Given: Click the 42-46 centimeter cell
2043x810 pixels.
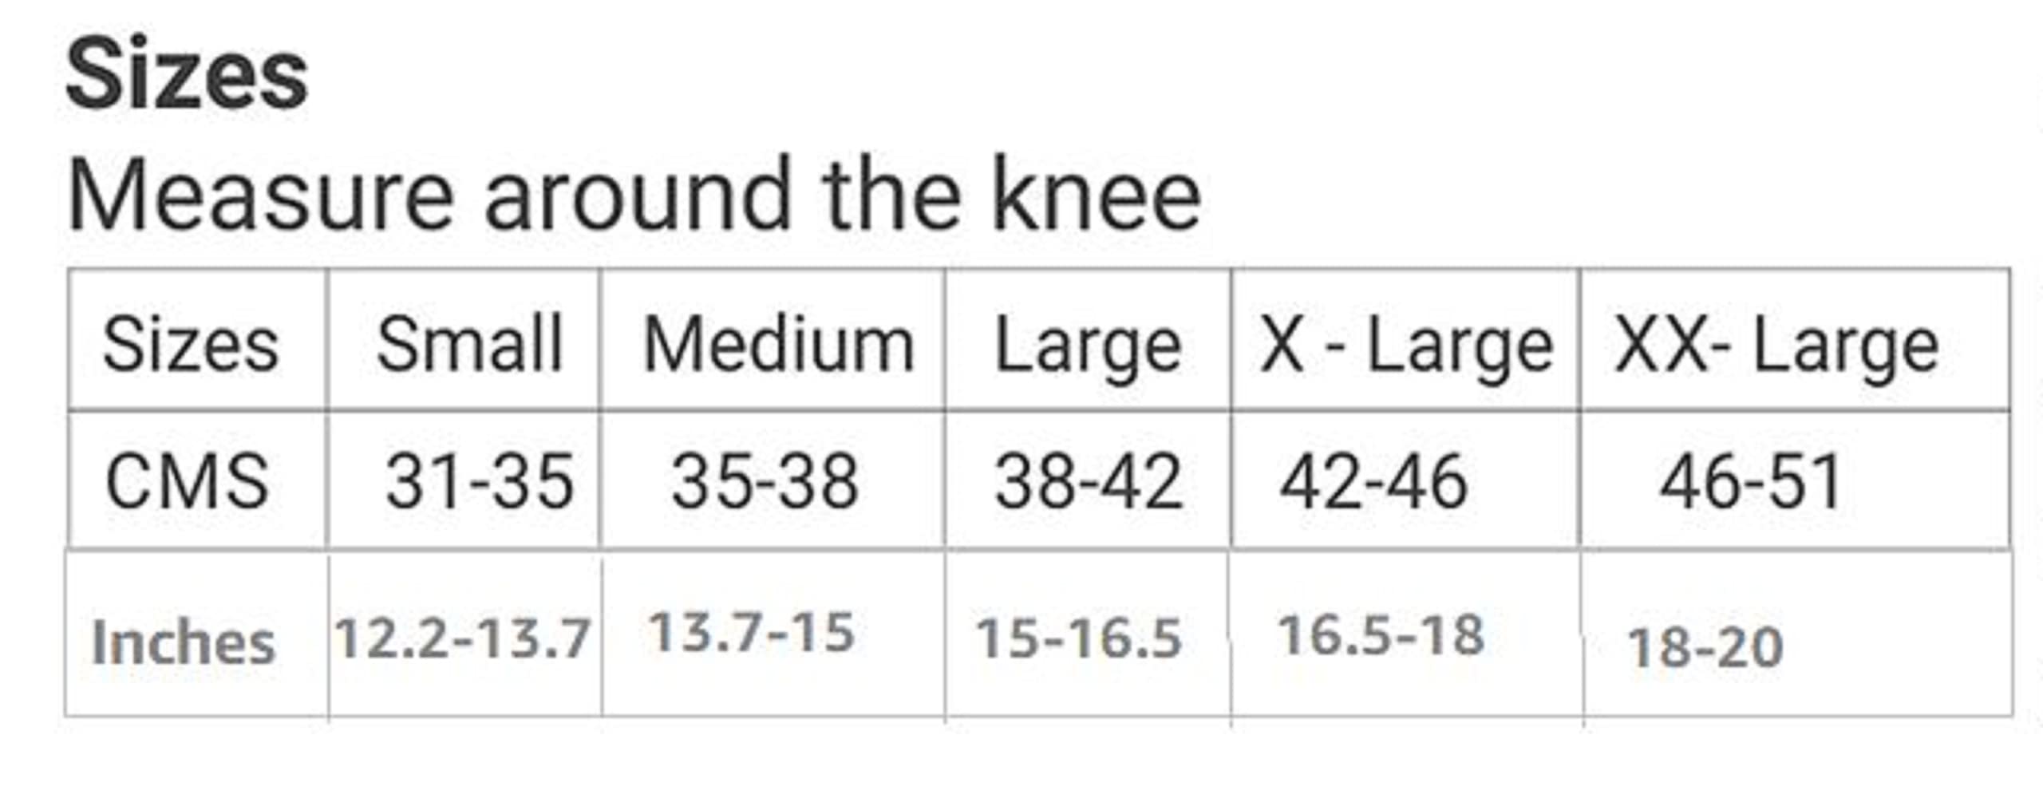Looking at the screenshot, I should click(x=1373, y=482).
